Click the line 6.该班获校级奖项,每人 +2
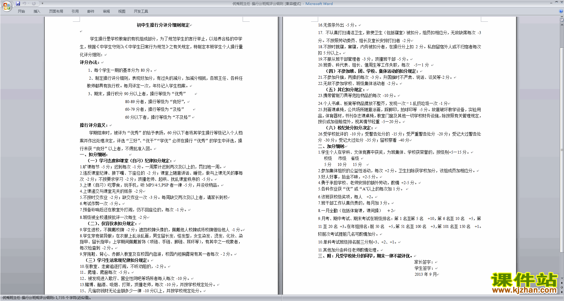The height and width of the screenshot is (301, 564). [346, 197]
